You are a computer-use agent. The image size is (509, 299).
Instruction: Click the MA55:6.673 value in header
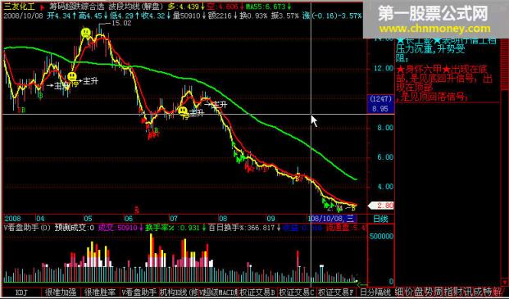click(266, 7)
